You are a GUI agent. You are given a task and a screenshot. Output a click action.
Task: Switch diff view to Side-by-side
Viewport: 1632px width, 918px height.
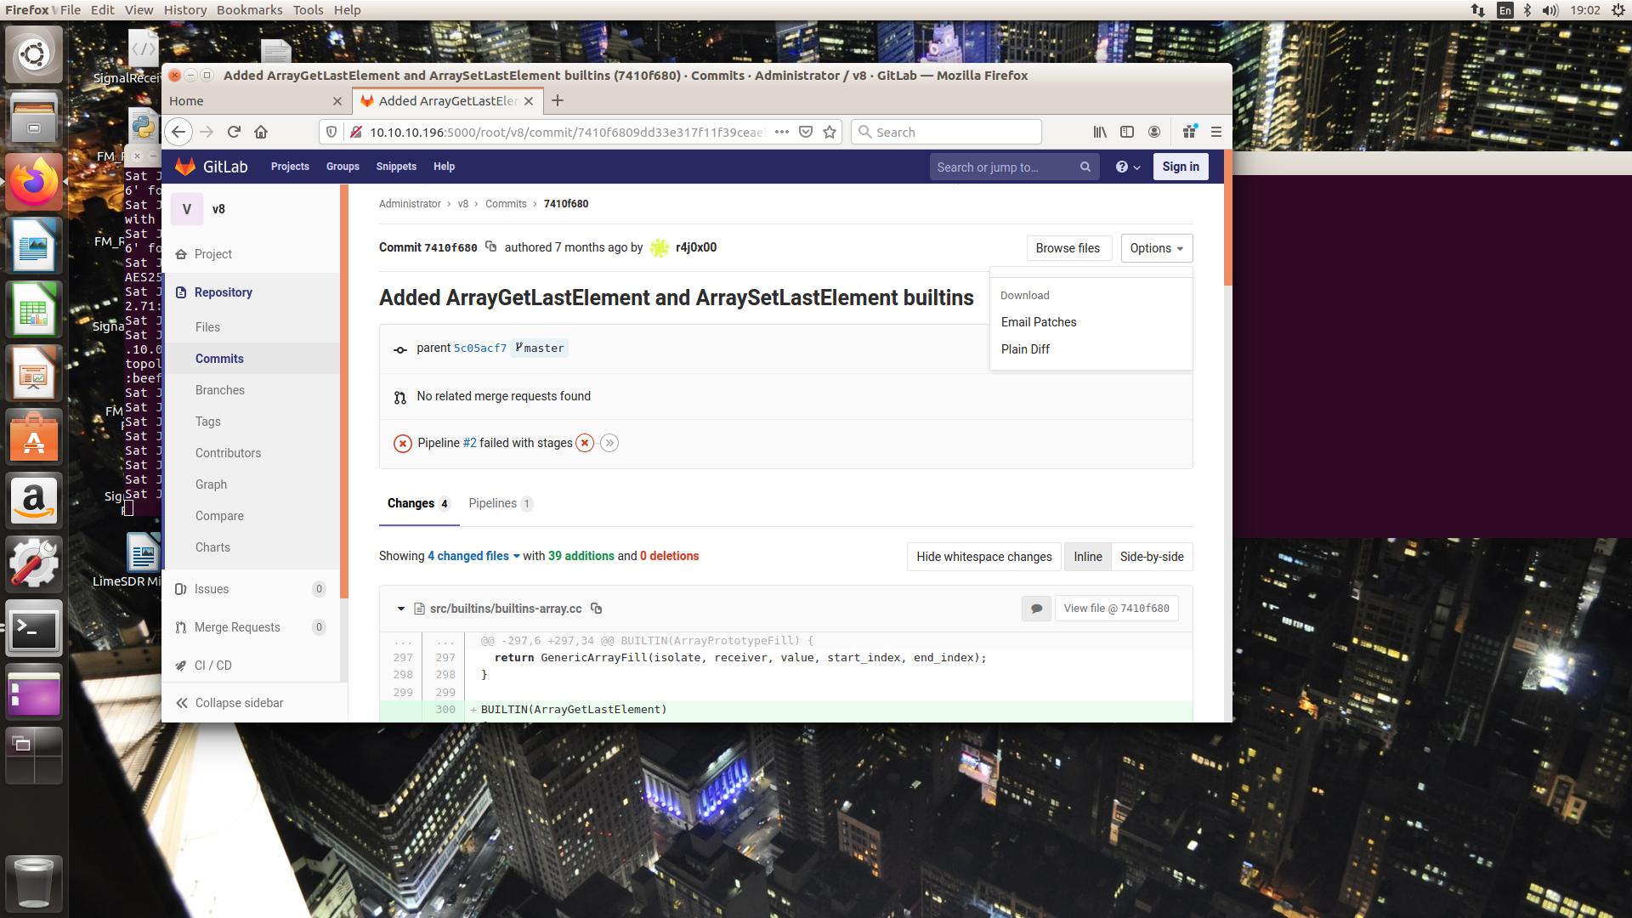(1151, 557)
